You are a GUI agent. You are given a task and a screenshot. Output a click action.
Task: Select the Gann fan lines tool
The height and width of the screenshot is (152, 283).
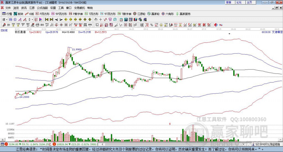[x=101, y=25]
